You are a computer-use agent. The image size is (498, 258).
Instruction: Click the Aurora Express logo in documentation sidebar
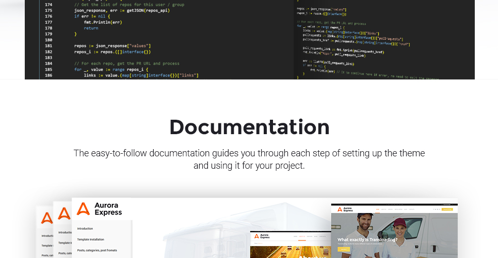point(100,209)
